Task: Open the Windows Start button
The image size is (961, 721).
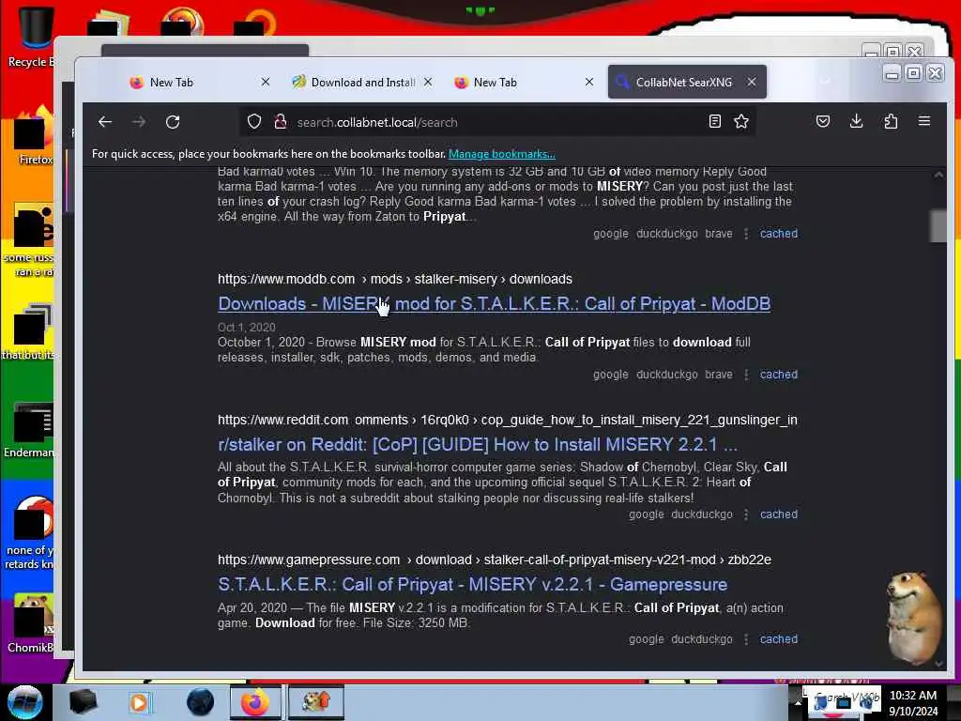Action: tap(25, 702)
